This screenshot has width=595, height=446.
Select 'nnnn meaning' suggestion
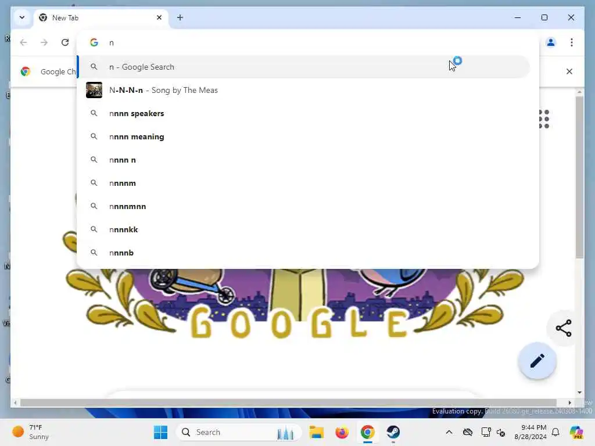[x=303, y=136]
